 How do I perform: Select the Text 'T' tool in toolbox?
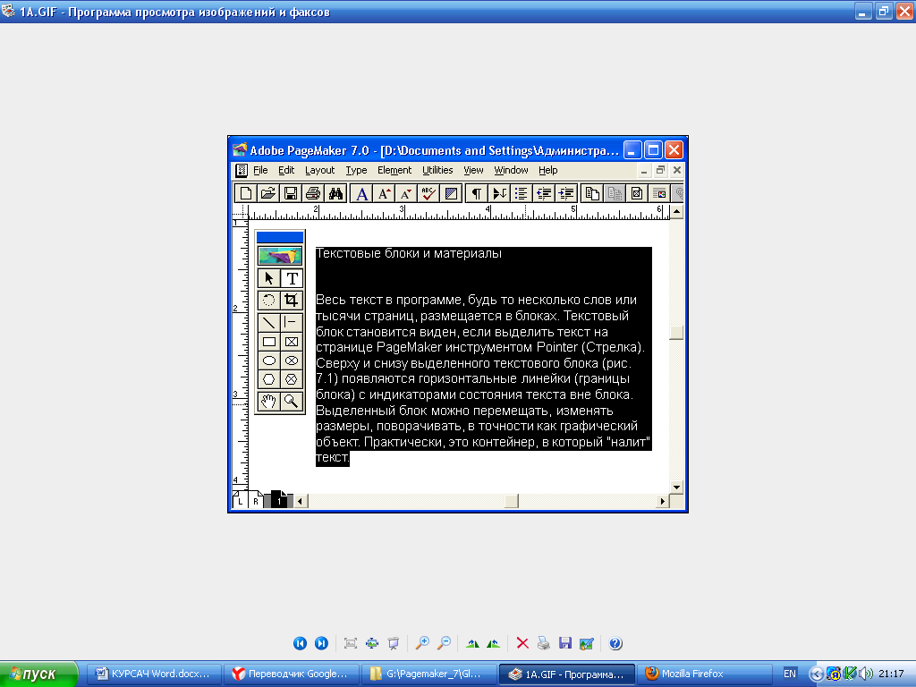(x=292, y=278)
